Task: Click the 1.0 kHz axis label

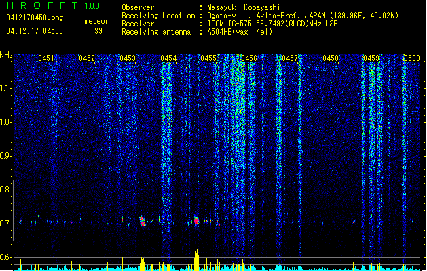Action: [6, 123]
